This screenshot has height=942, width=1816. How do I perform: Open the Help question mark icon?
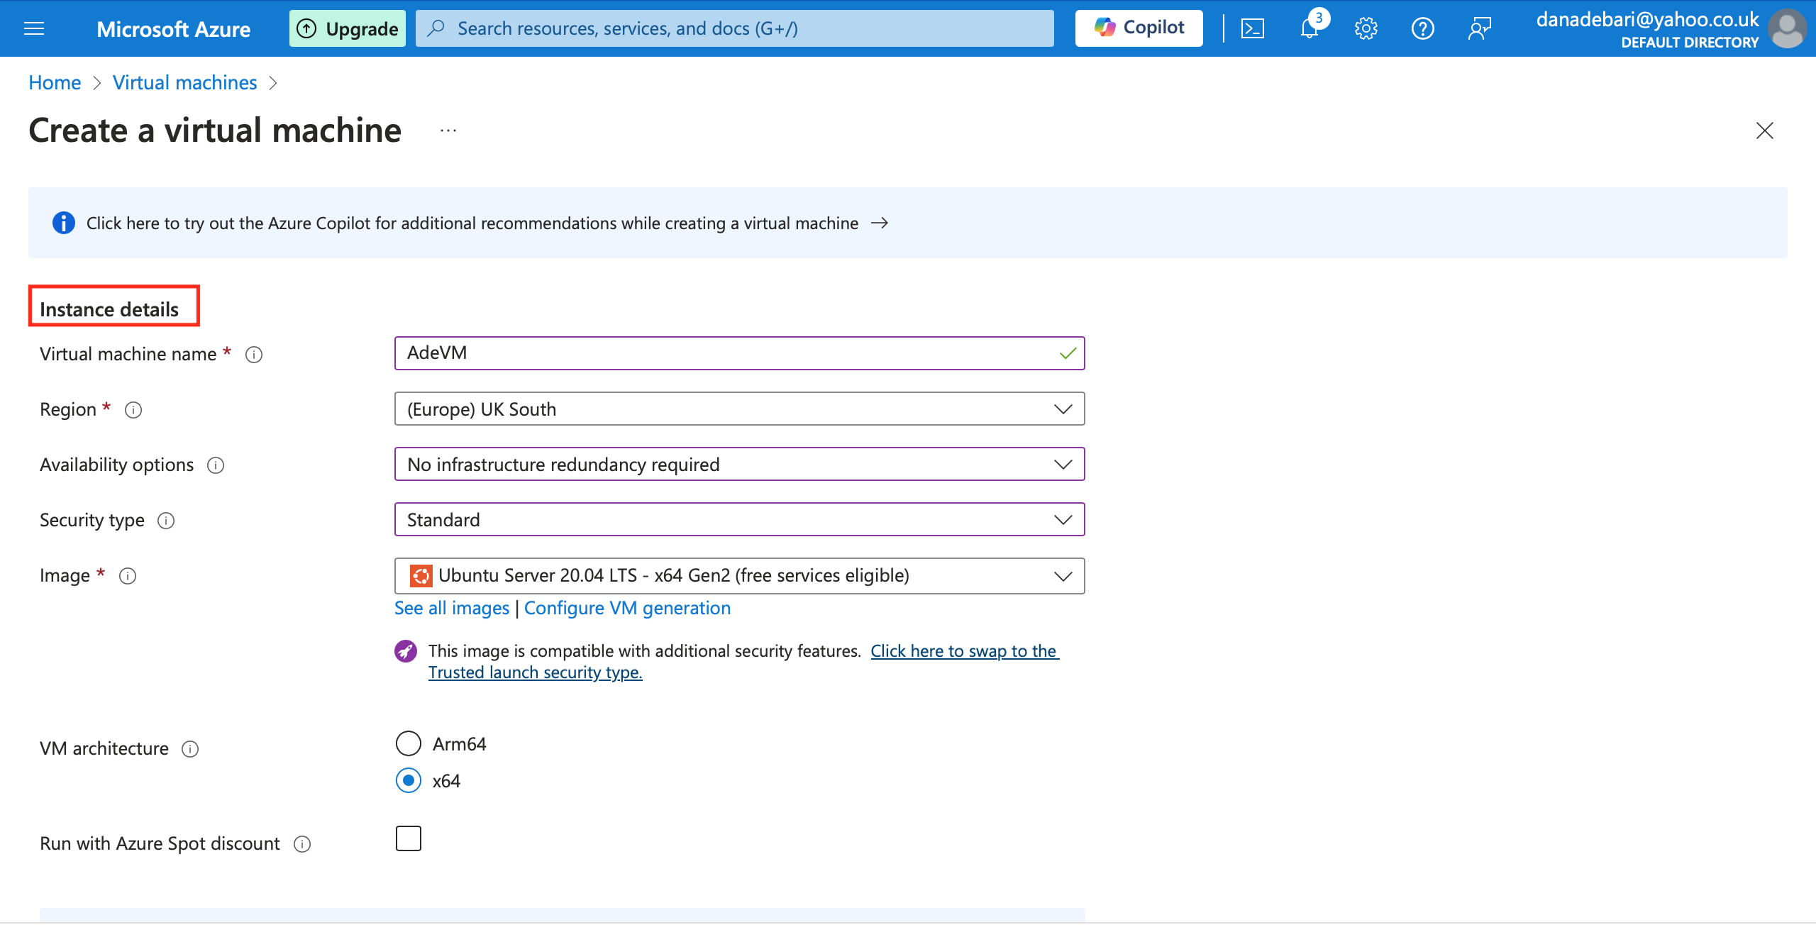point(1422,28)
